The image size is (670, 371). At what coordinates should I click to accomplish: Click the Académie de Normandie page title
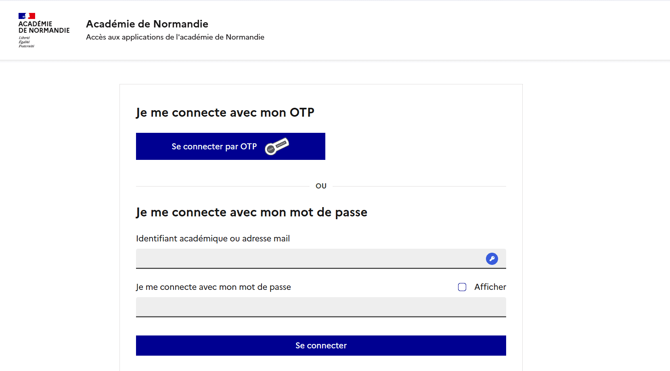(147, 24)
